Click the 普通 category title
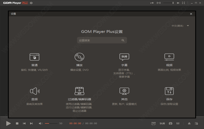Viewport: 204px width, 129px height. 35,65
